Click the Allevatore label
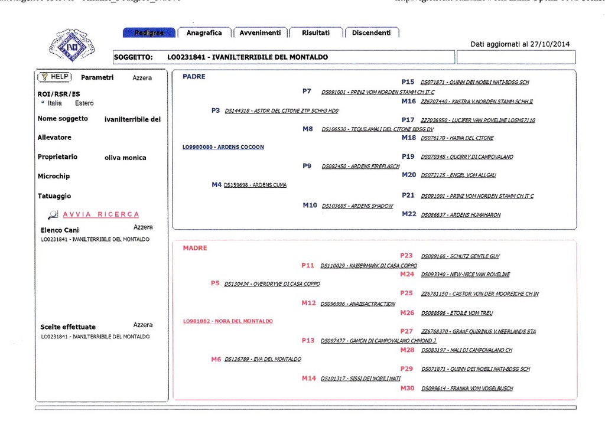Screen dimensions: 605x437 pos(54,138)
